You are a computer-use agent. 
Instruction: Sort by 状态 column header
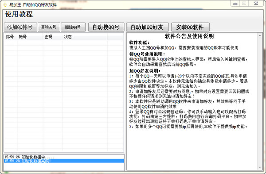coord(85,37)
